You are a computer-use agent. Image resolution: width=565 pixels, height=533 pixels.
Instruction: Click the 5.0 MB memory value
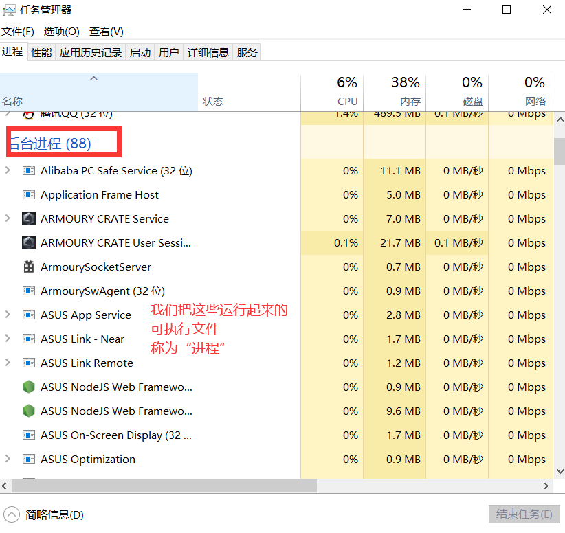pos(403,194)
